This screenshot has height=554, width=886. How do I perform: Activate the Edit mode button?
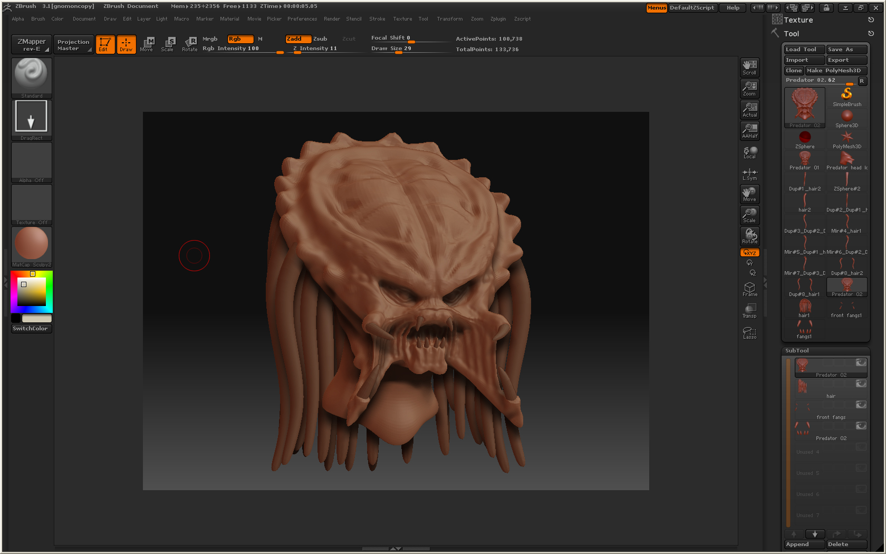105,44
